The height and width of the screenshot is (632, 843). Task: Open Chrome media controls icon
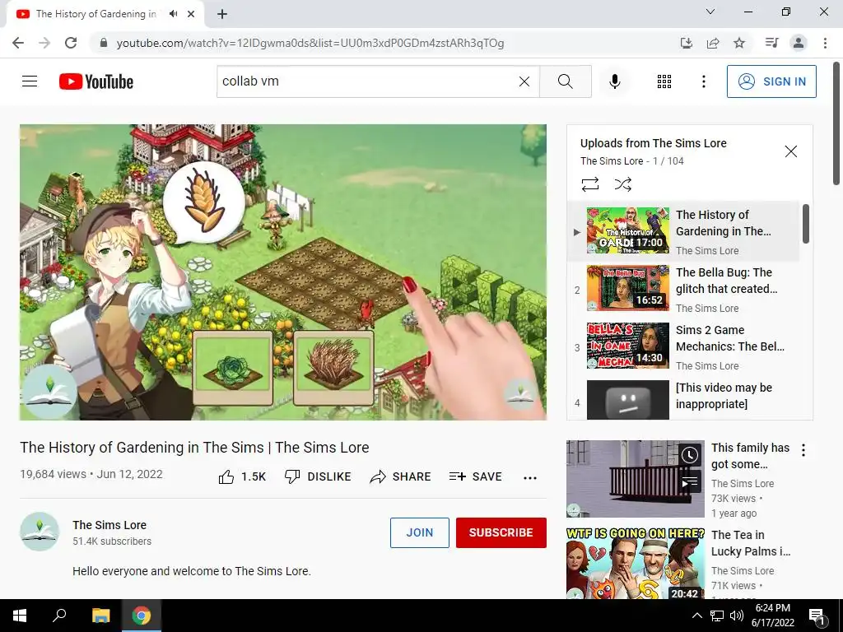tap(771, 43)
